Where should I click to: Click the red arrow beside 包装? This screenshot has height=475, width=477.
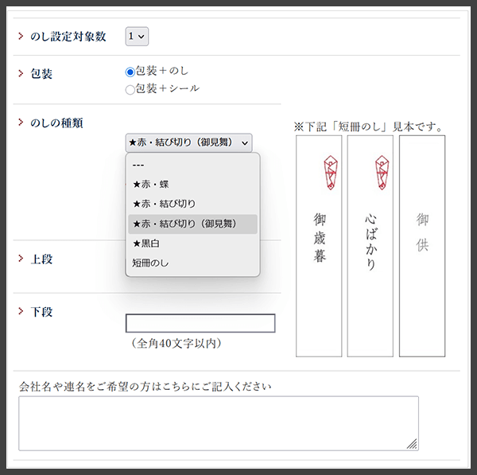21,73
